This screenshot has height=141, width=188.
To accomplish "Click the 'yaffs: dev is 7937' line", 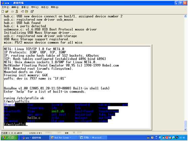I will tap(35, 78).
